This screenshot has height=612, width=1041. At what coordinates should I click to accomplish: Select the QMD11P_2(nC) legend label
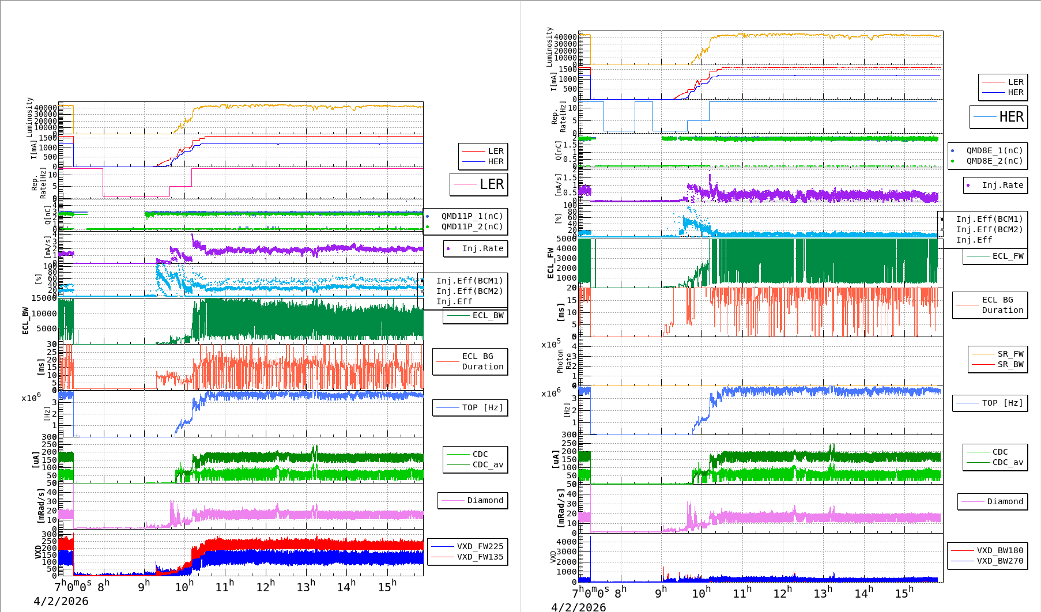472,226
